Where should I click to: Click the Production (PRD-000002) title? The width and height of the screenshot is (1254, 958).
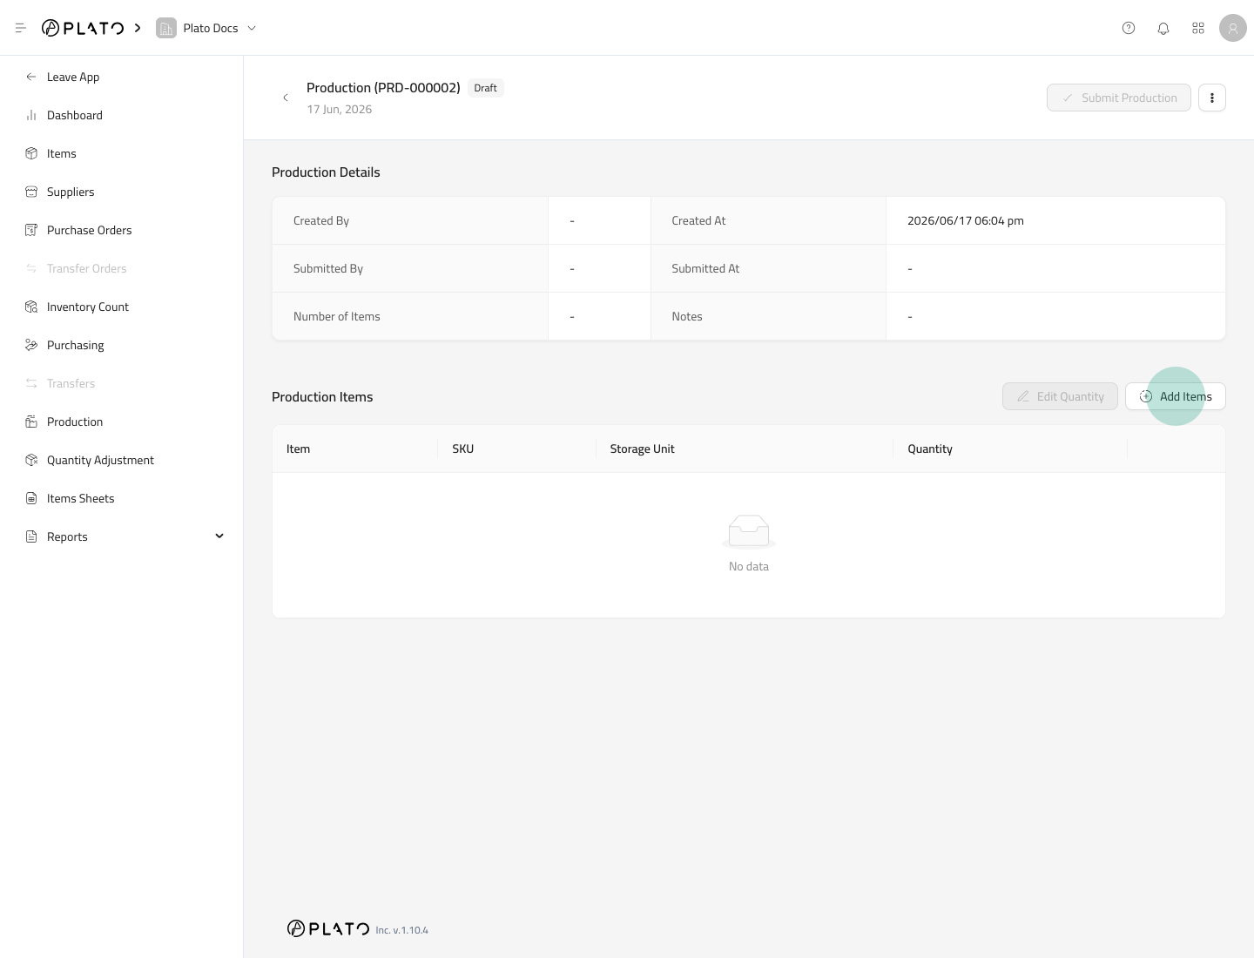pos(383,87)
